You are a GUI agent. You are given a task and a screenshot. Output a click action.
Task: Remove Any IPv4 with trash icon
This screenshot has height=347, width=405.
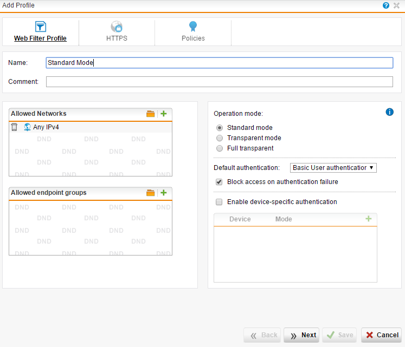14,127
